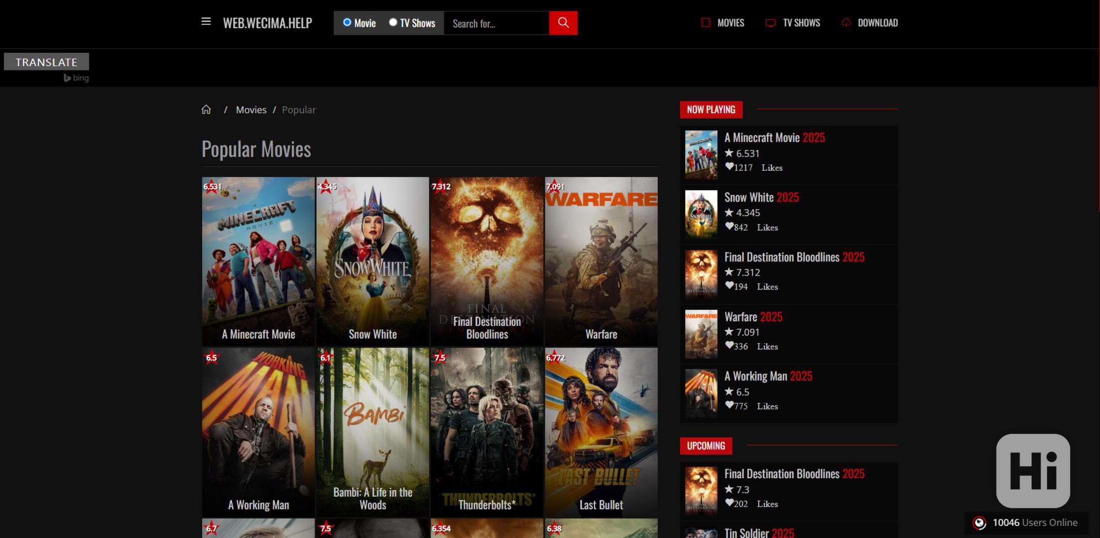
Task: Click the 6.5 star badge on A Working Man poster
Action: point(212,358)
